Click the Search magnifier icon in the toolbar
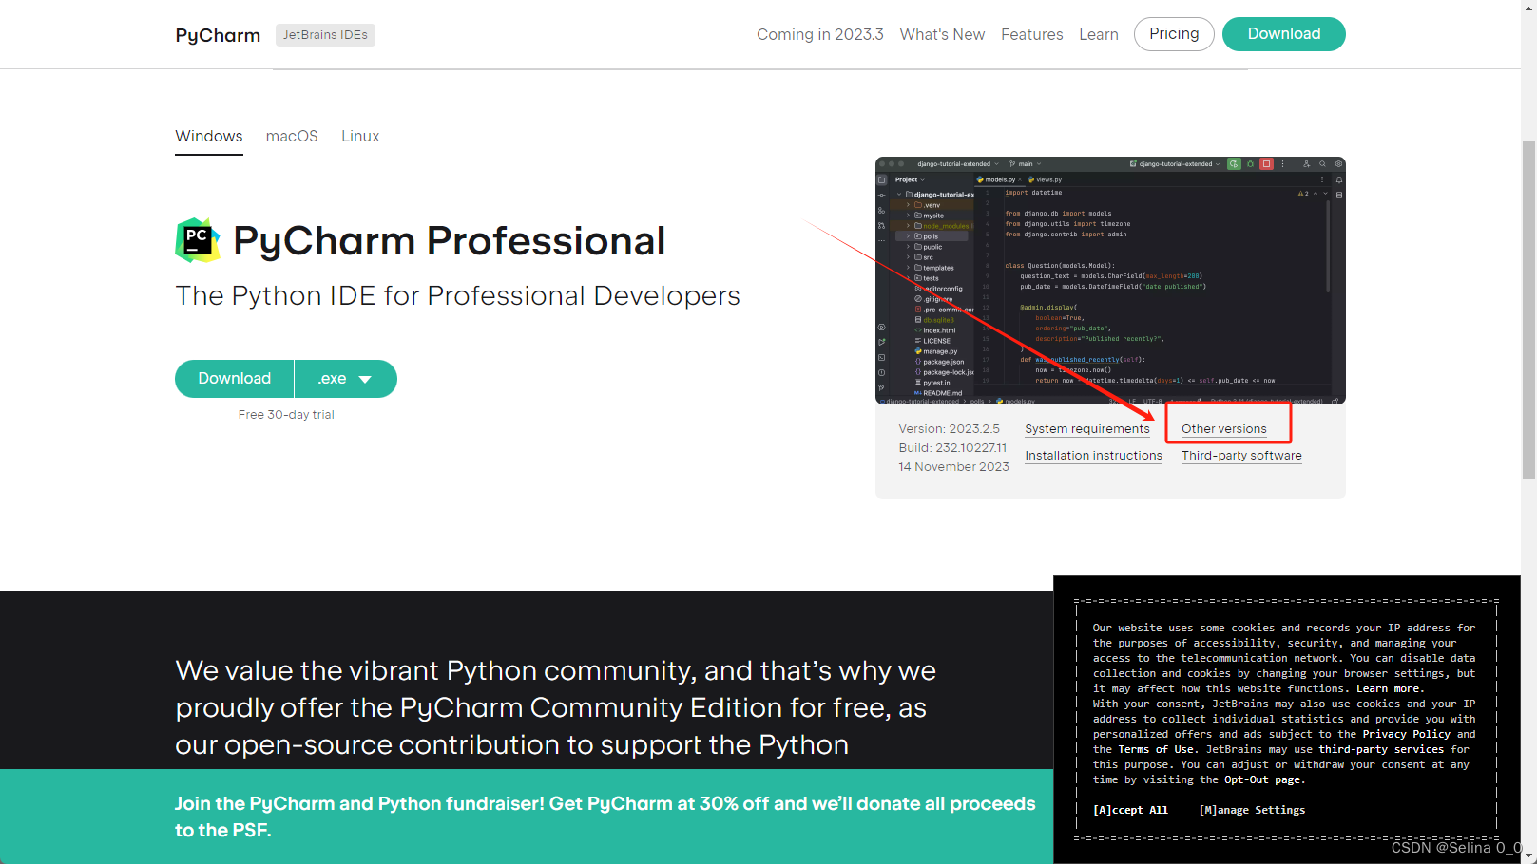The image size is (1537, 864). (x=1322, y=163)
